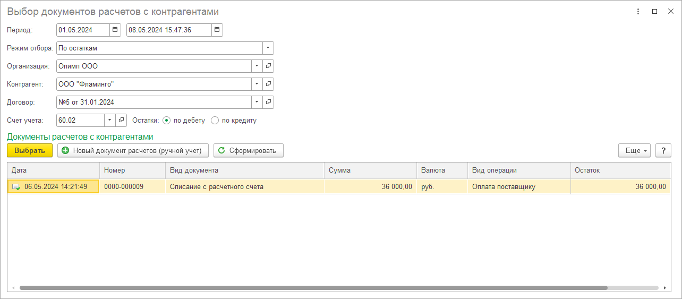This screenshot has width=682, height=299.
Task: Expand the Организация dropdown list
Action: (257, 66)
